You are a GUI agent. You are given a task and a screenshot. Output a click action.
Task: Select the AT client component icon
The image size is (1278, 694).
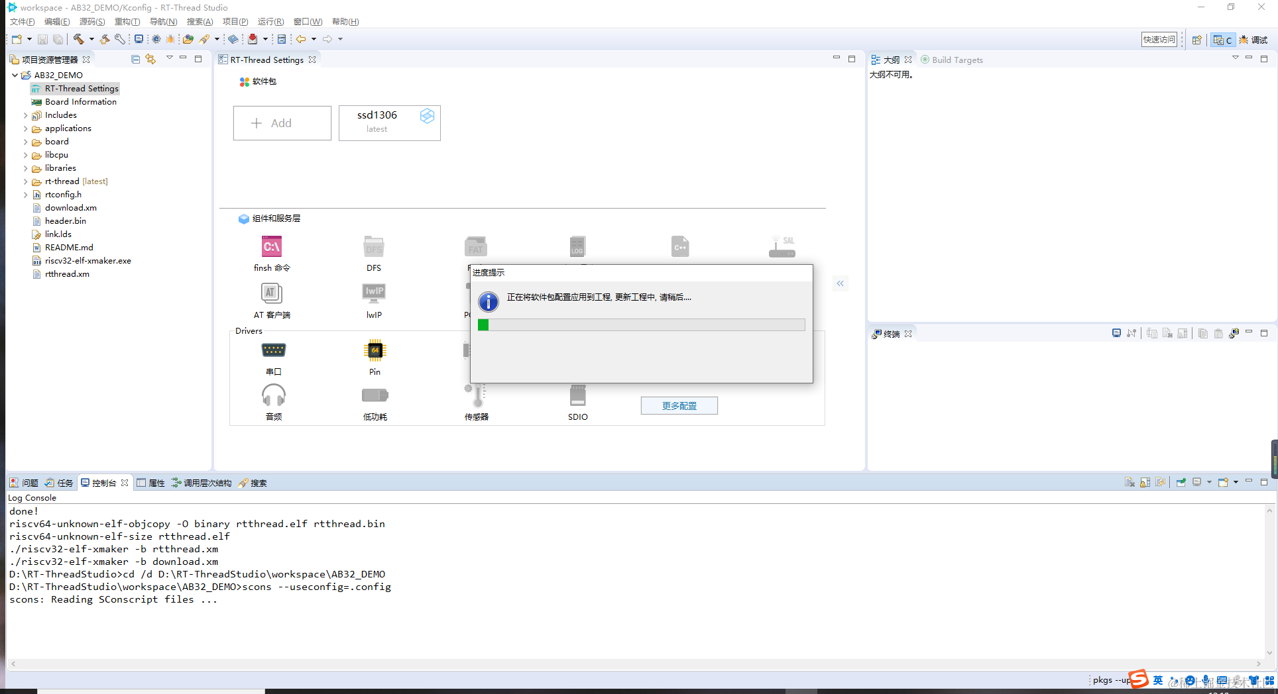272,293
